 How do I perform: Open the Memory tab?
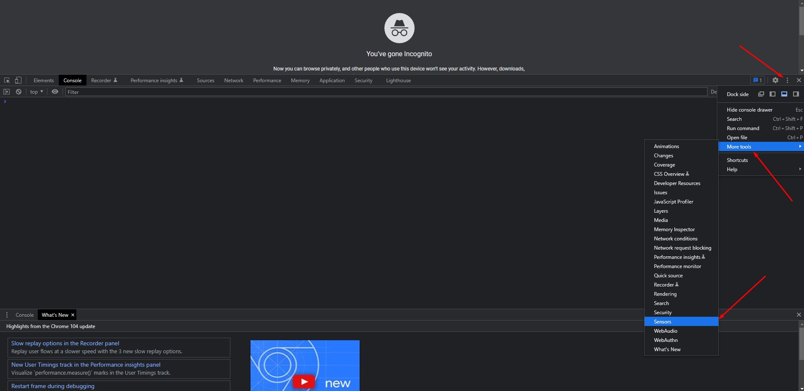click(x=300, y=80)
